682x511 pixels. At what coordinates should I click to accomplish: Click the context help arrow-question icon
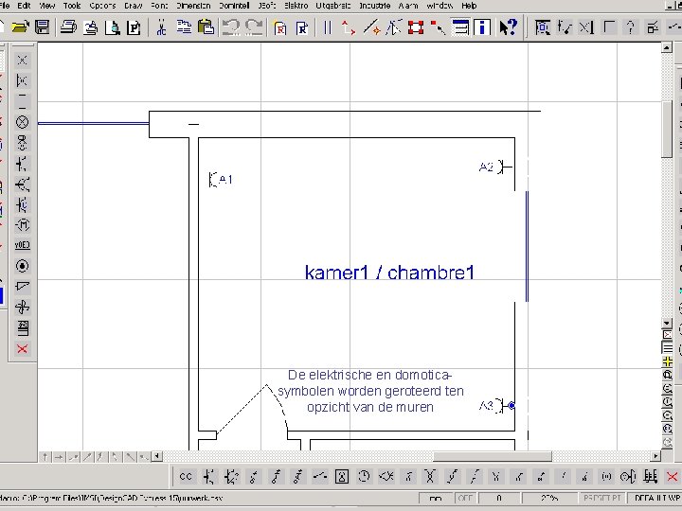pos(508,27)
